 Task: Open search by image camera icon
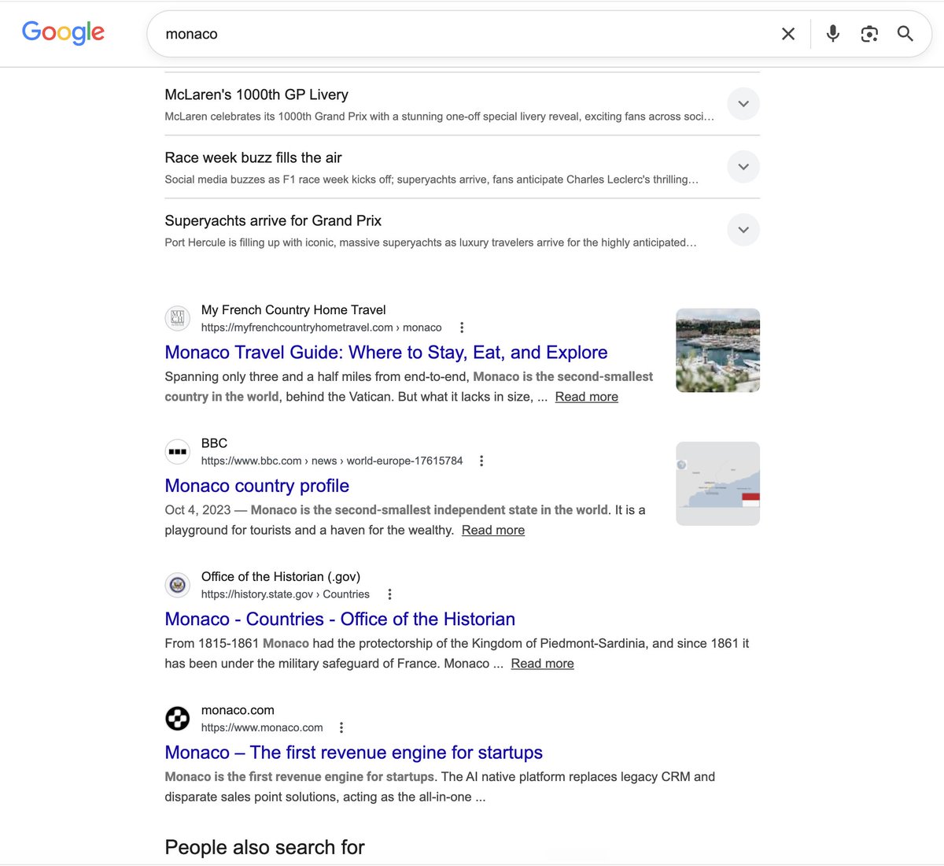[869, 34]
